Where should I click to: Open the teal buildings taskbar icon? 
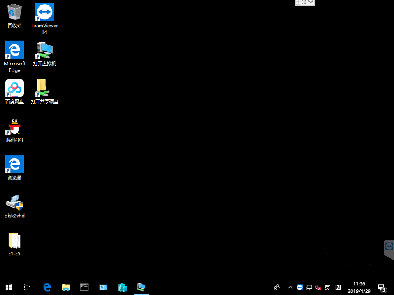point(122,287)
